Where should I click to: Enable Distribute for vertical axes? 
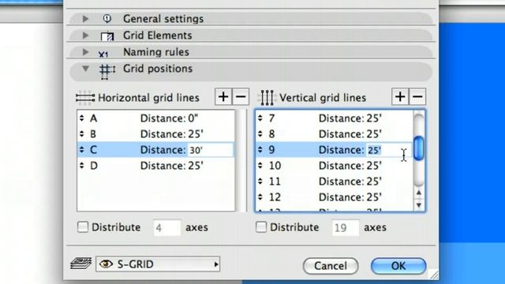pyautogui.click(x=261, y=227)
